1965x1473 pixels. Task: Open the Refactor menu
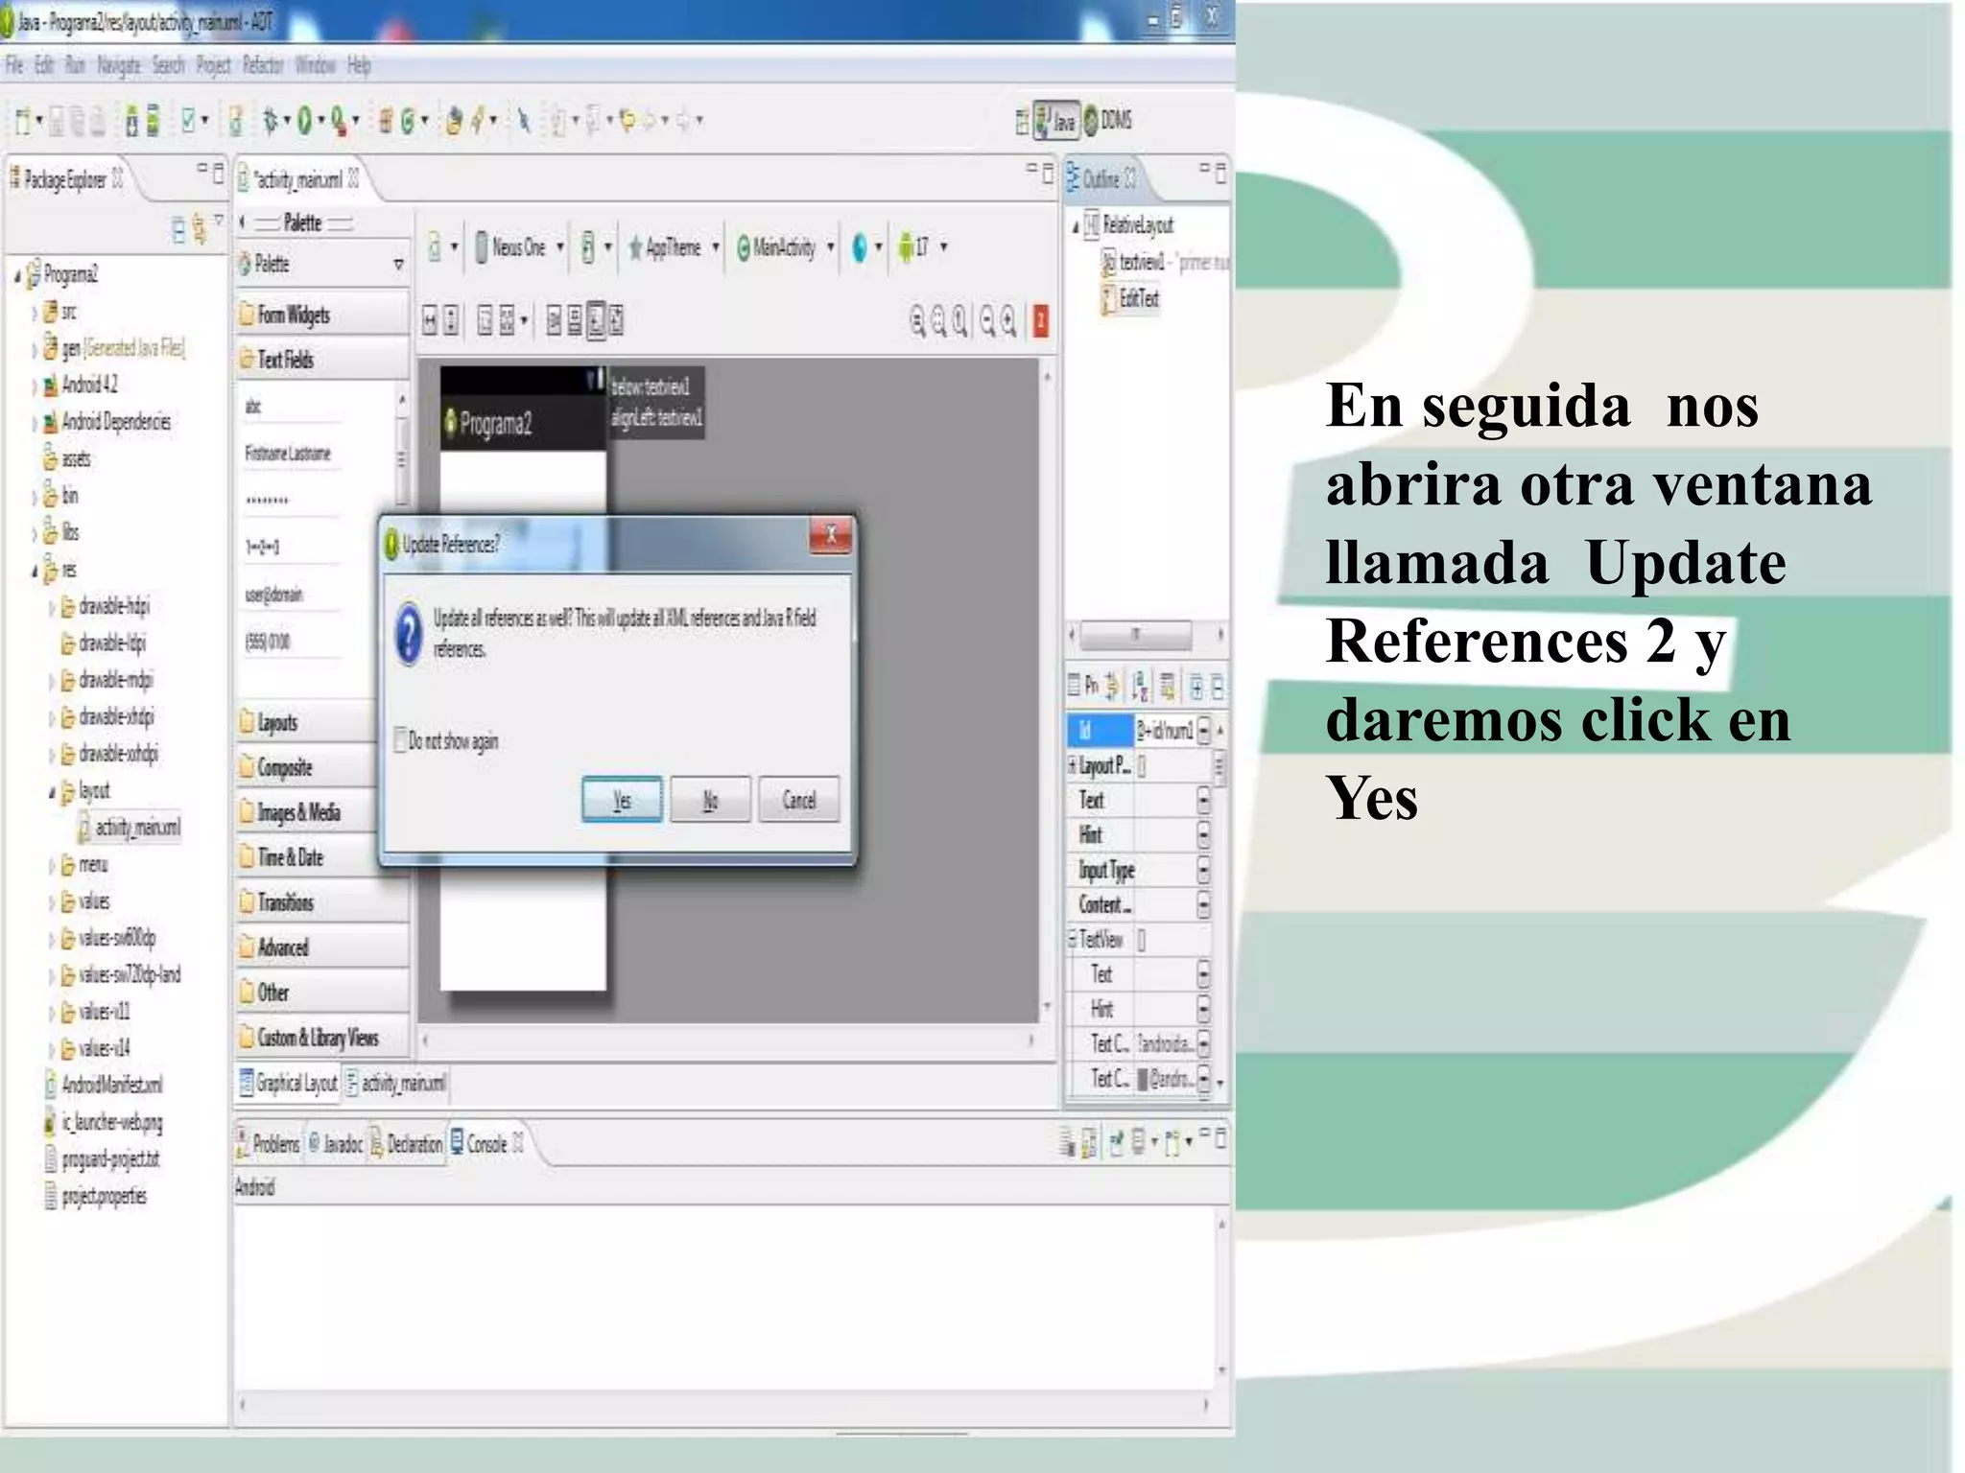coord(263,65)
